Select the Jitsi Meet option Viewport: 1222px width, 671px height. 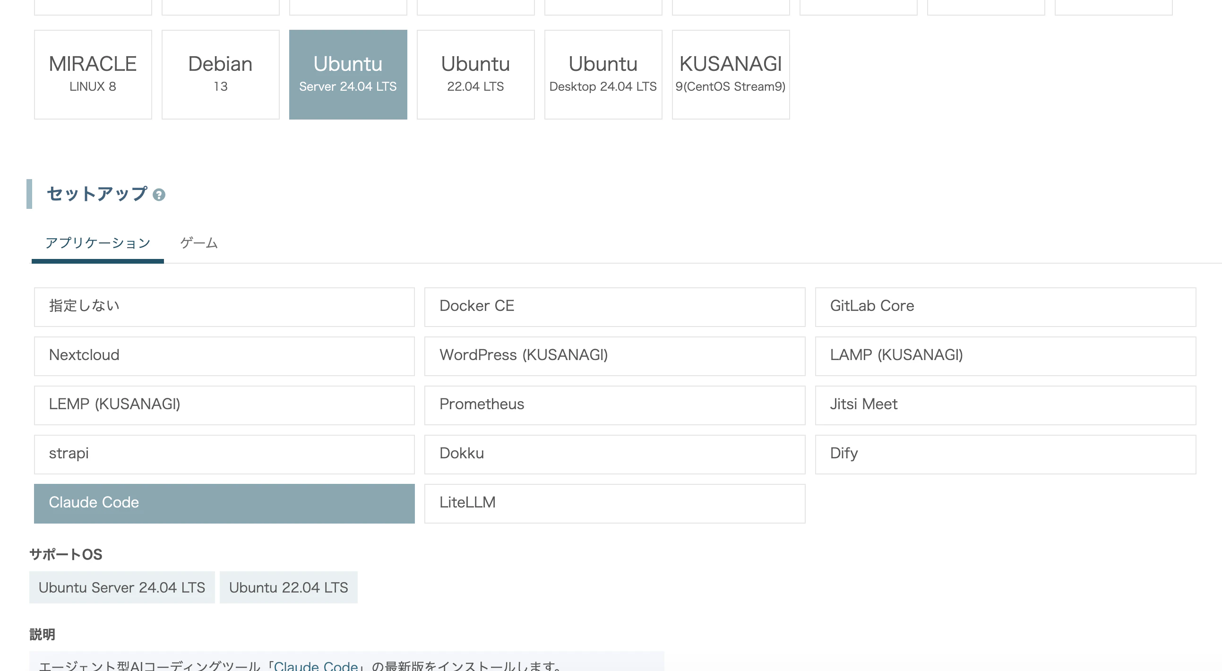point(1006,405)
